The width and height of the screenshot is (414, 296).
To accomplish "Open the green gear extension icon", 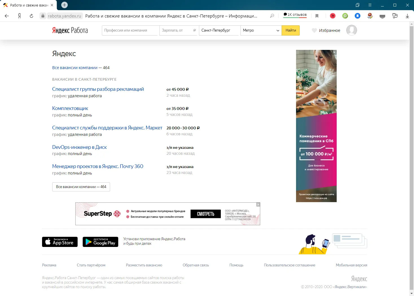I will coord(345,16).
